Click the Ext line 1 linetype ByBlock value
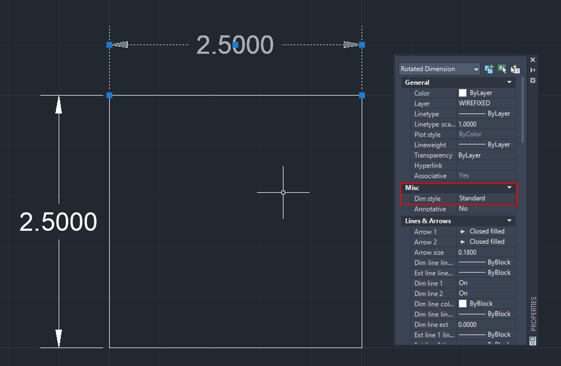The image size is (561, 366). [x=486, y=335]
